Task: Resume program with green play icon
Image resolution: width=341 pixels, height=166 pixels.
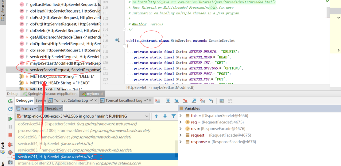Action: (x=10, y=119)
